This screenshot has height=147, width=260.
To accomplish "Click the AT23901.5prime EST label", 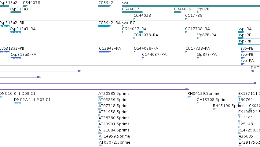I will click(114, 124).
